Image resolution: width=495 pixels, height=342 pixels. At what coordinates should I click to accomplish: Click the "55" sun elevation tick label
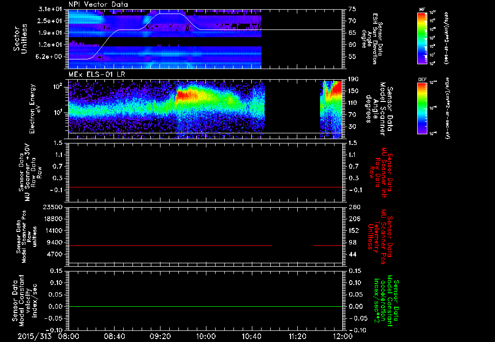click(x=352, y=57)
